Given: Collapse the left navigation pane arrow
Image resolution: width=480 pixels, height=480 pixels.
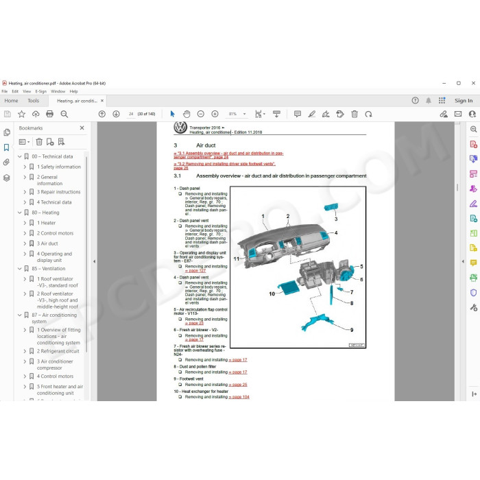Looking at the screenshot, I should (x=95, y=261).
